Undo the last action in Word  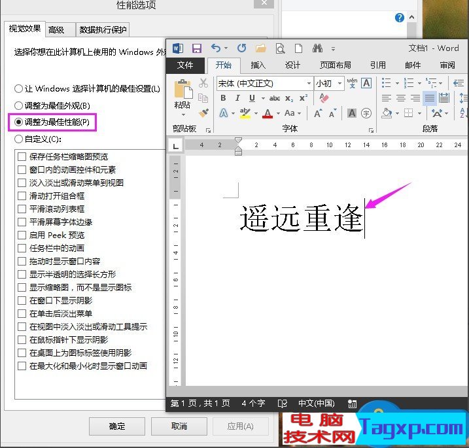coord(216,48)
